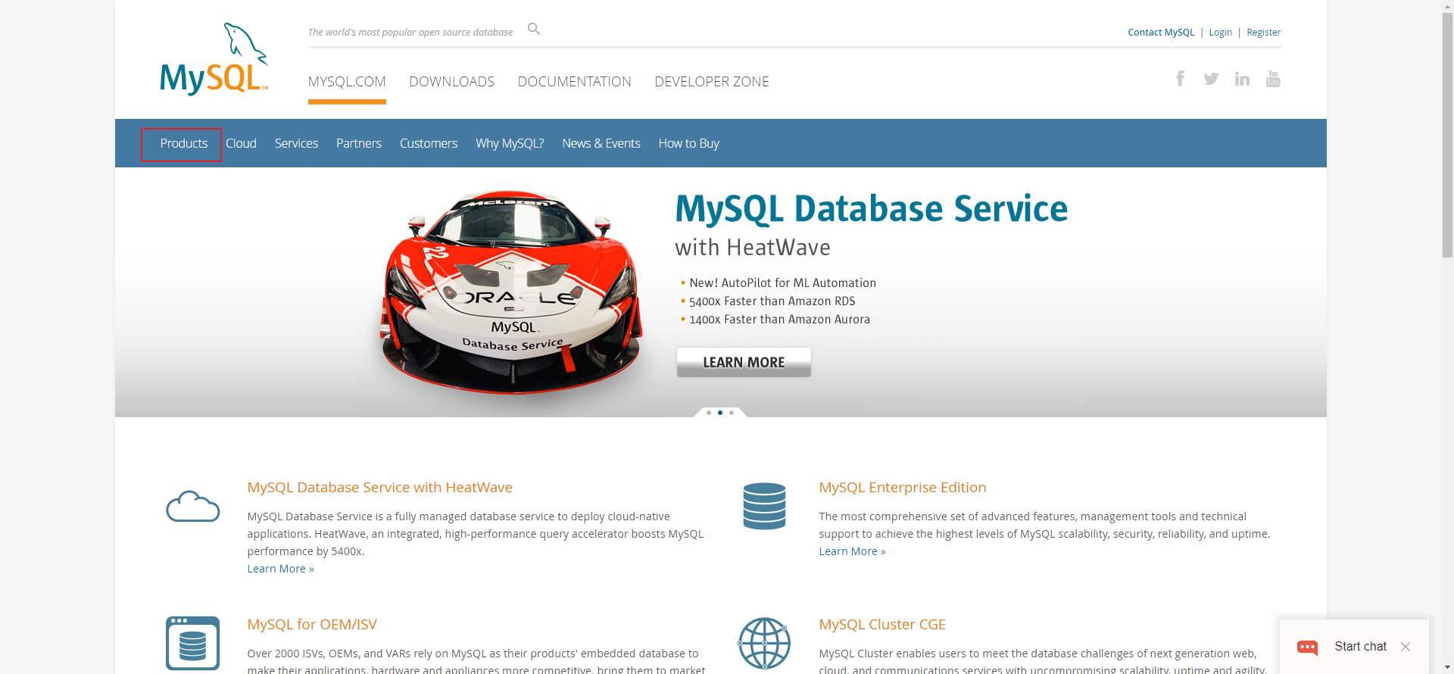Viewport: 1454px width, 674px height.
Task: Open the search magnifier icon
Action: [x=534, y=29]
